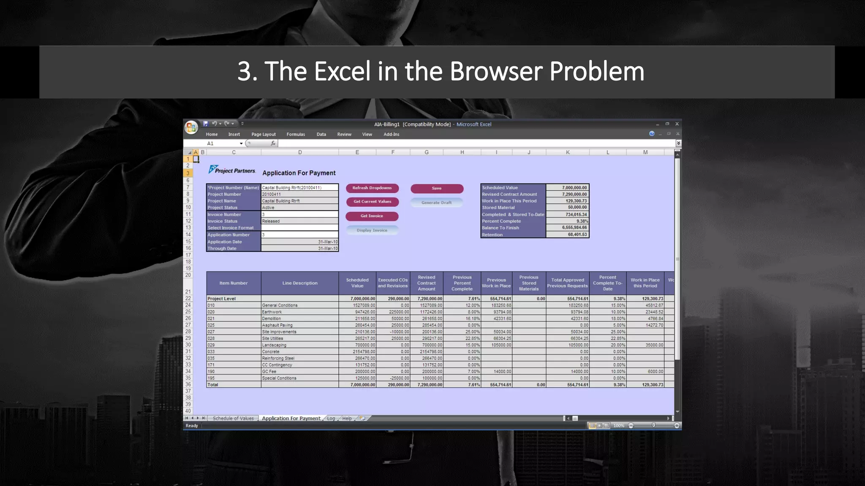
Task: Open the Formulas ribbon tab
Action: pyautogui.click(x=296, y=134)
